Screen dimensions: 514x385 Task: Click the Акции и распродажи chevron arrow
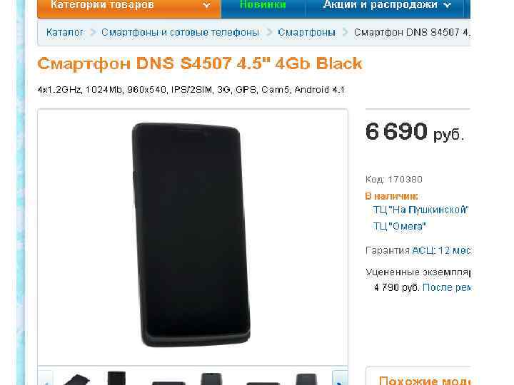click(447, 6)
